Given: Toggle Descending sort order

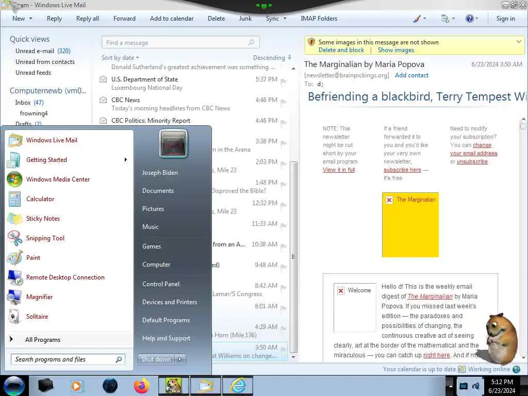Looking at the screenshot, I should [272, 58].
